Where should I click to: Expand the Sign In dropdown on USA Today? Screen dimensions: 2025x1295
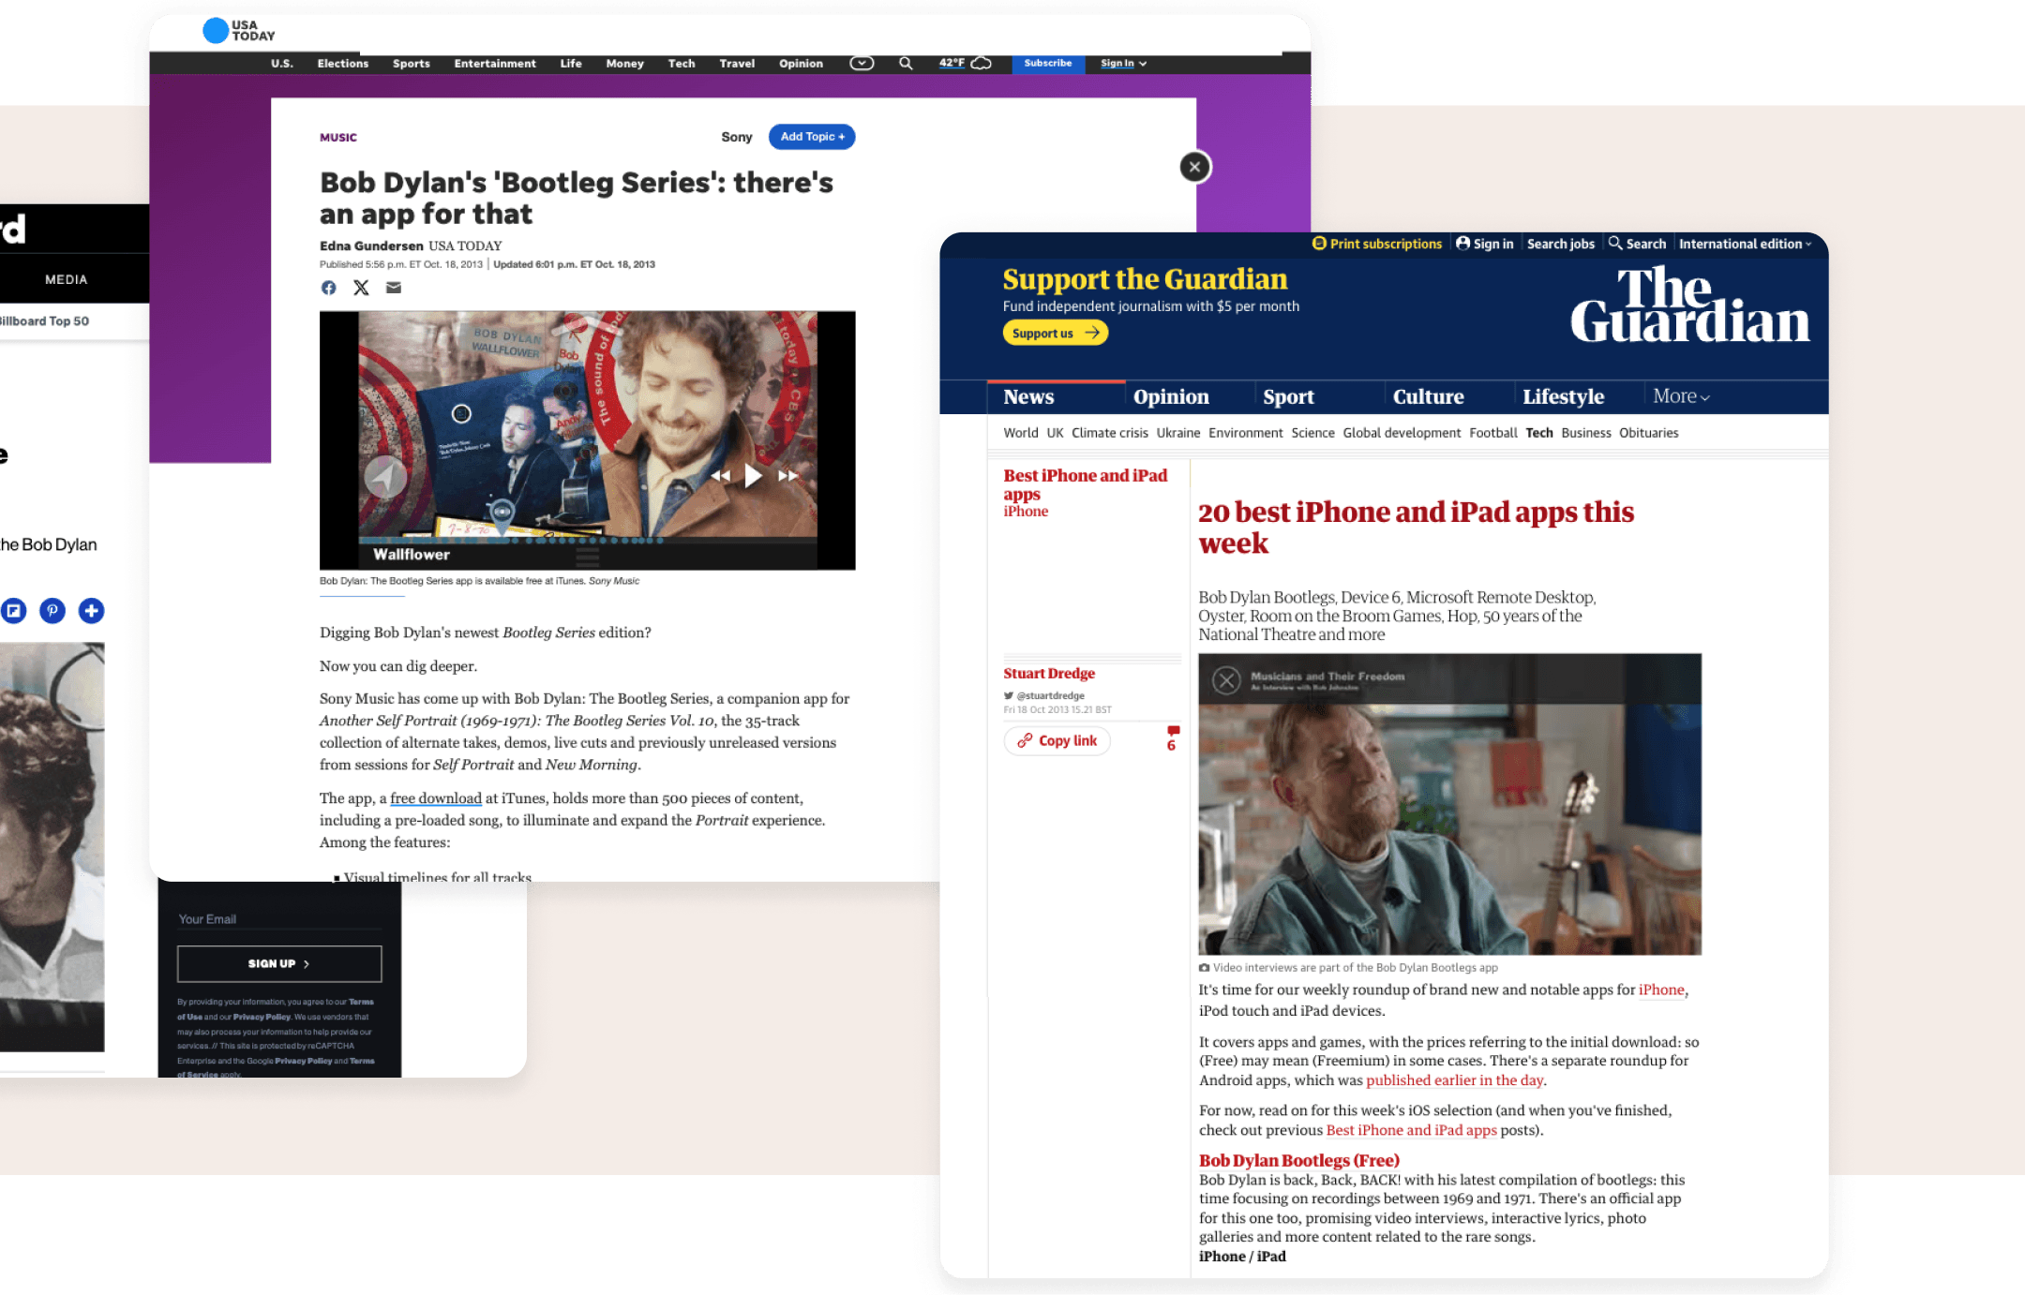pyautogui.click(x=1123, y=64)
